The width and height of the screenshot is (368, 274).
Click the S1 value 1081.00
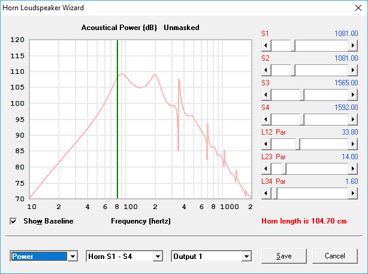pyautogui.click(x=346, y=34)
